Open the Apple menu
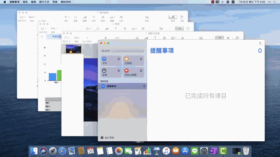 tap(5, 2)
